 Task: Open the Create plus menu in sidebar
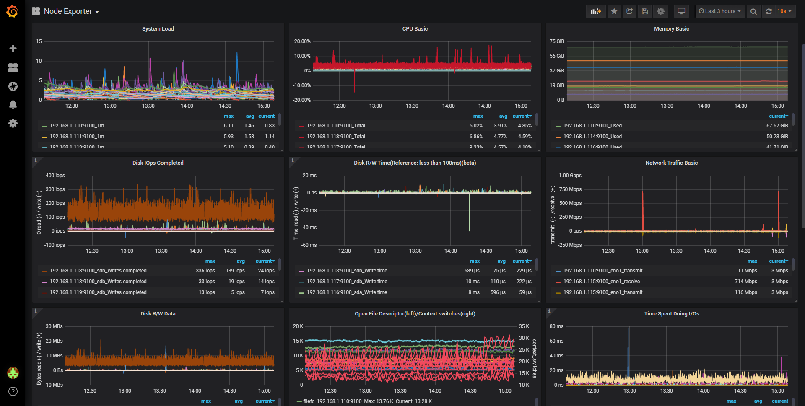tap(13, 49)
